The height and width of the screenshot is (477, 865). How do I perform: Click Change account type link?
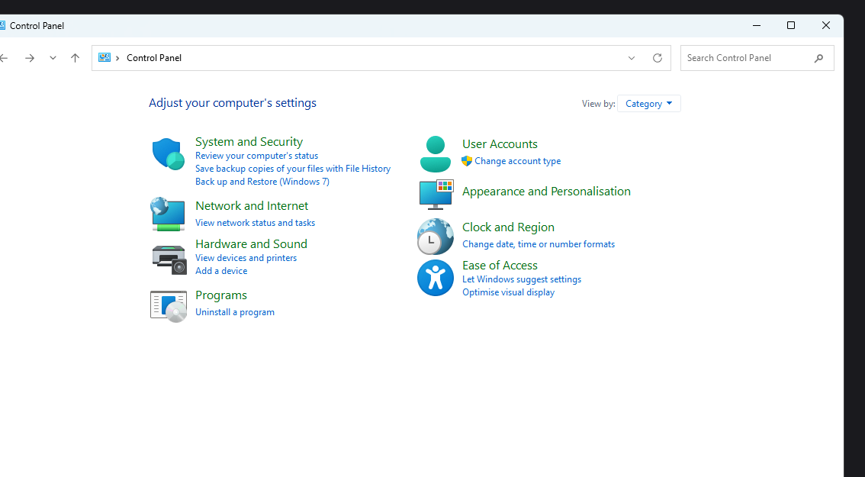click(517, 161)
